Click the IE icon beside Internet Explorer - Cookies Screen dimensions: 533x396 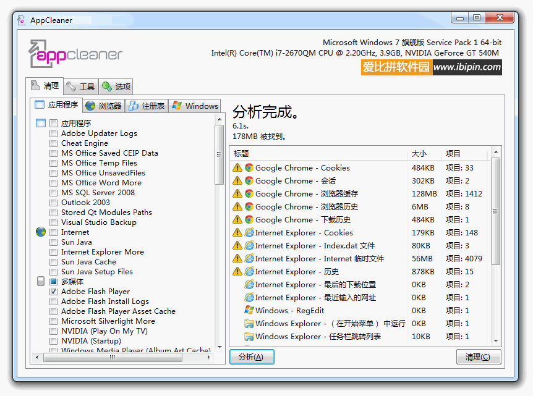click(x=249, y=233)
